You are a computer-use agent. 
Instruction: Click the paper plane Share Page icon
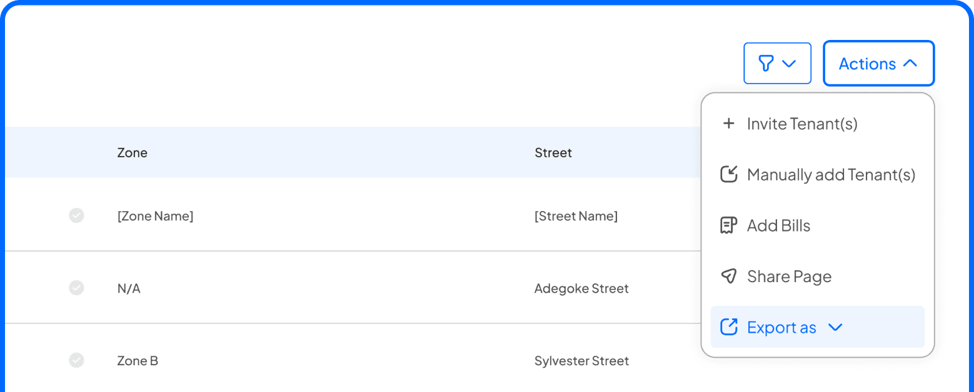click(728, 277)
